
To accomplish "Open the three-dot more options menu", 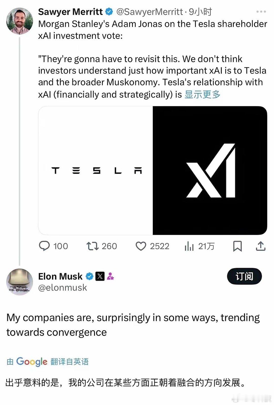I will coord(261,12).
